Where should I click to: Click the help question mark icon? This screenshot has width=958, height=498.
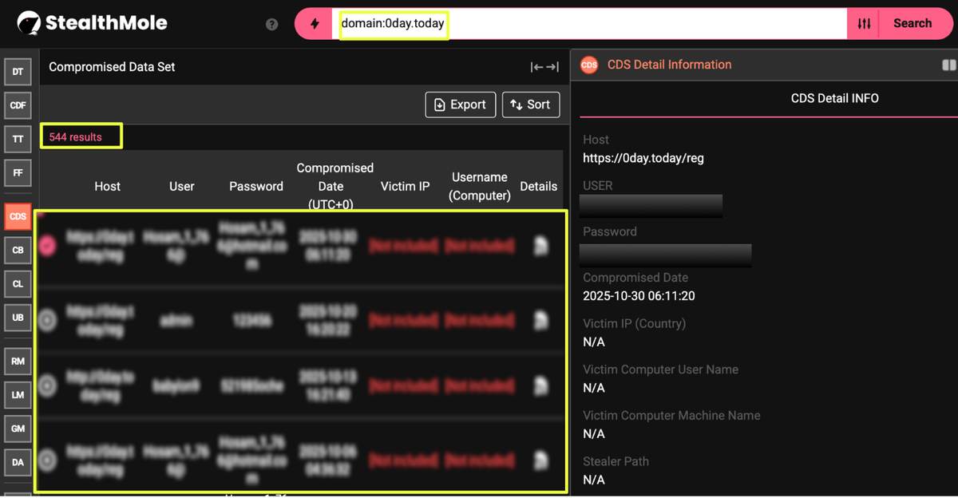[x=271, y=24]
